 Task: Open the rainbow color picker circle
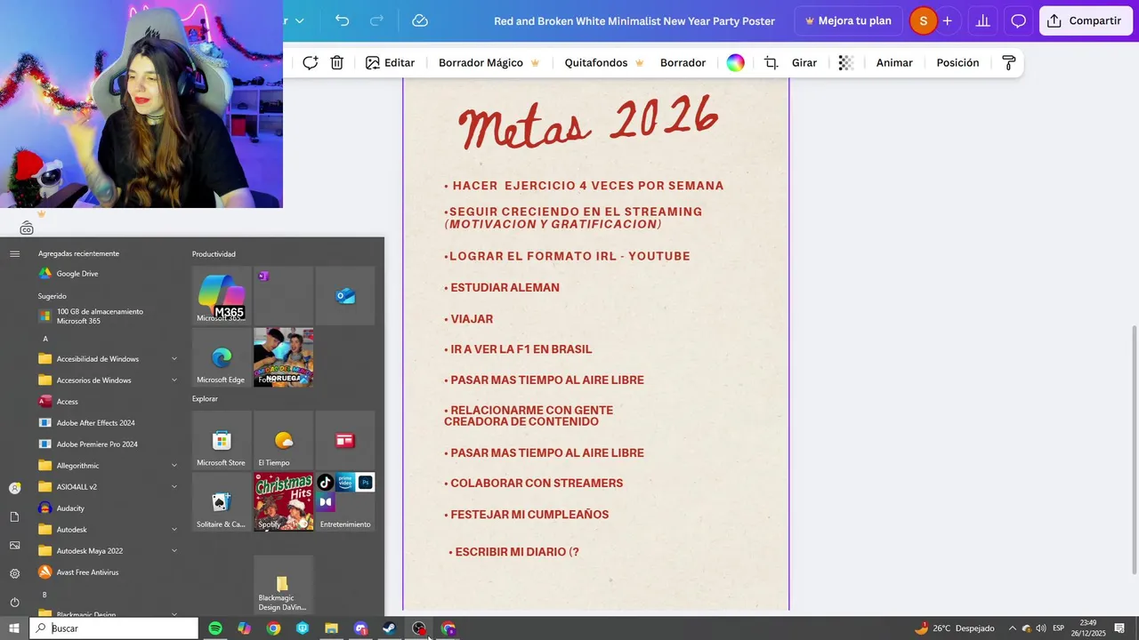pyautogui.click(x=736, y=63)
